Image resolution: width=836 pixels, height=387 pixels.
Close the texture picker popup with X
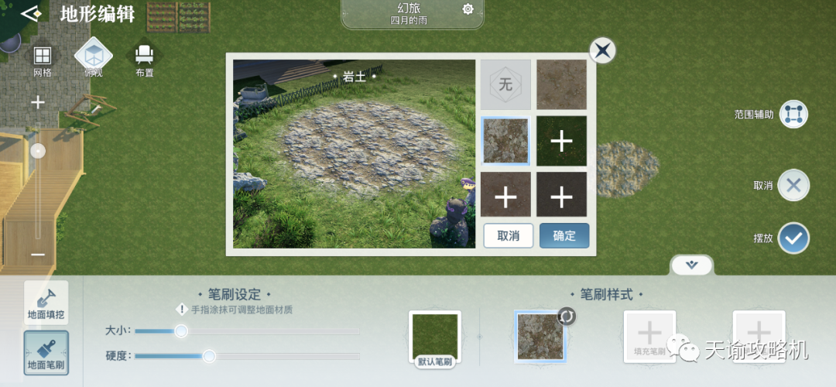point(602,51)
